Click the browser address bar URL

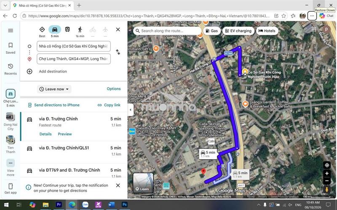tap(149, 16)
